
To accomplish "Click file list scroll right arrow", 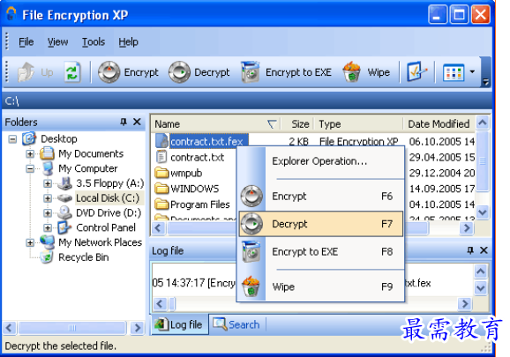I will pyautogui.click(x=467, y=228).
